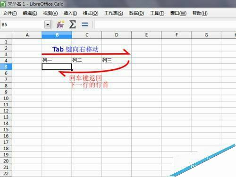Select row 14 header
Image resolution: width=236 pixels, height=177 pixels.
click(6, 123)
